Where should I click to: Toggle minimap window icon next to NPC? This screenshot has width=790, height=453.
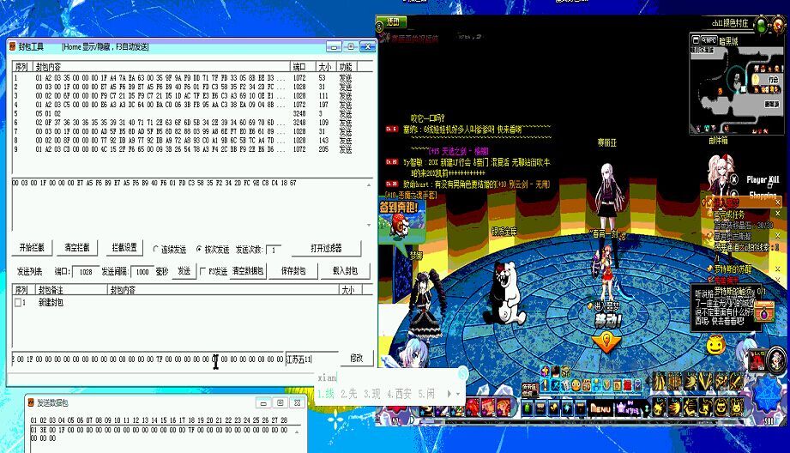click(697, 39)
